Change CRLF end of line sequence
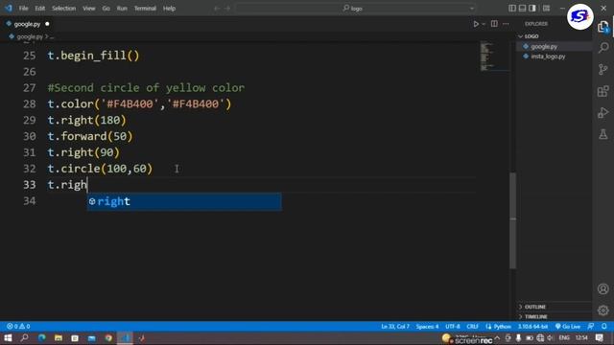The height and width of the screenshot is (345, 614). click(472, 326)
